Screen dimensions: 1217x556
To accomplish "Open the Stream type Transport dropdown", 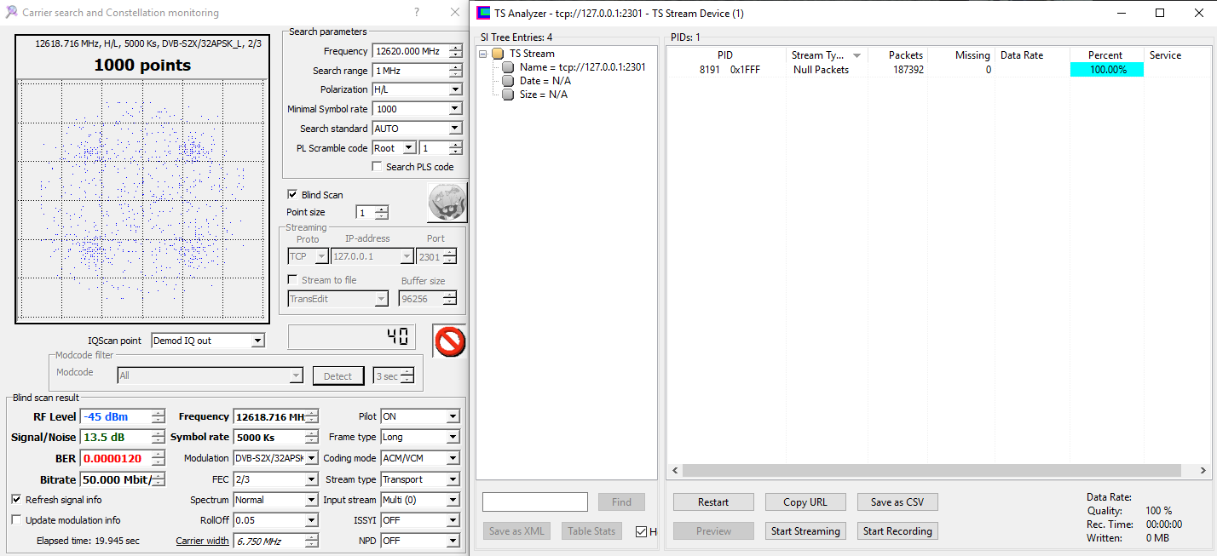I will pos(453,479).
